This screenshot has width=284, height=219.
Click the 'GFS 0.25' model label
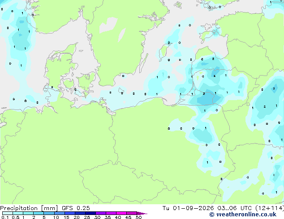pos(76,208)
